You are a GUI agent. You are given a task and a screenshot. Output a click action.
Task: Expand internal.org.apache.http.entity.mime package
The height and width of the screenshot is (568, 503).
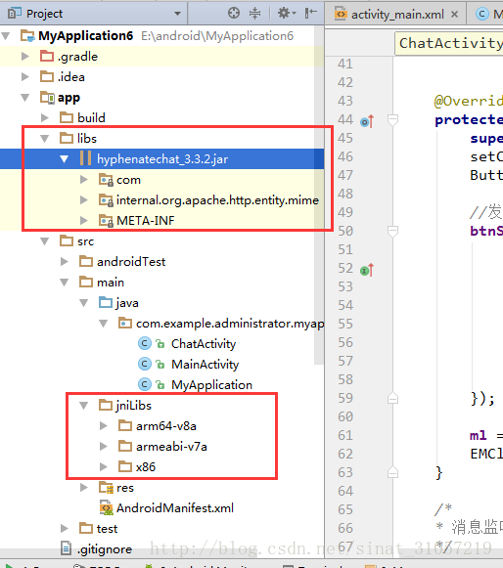(x=84, y=200)
